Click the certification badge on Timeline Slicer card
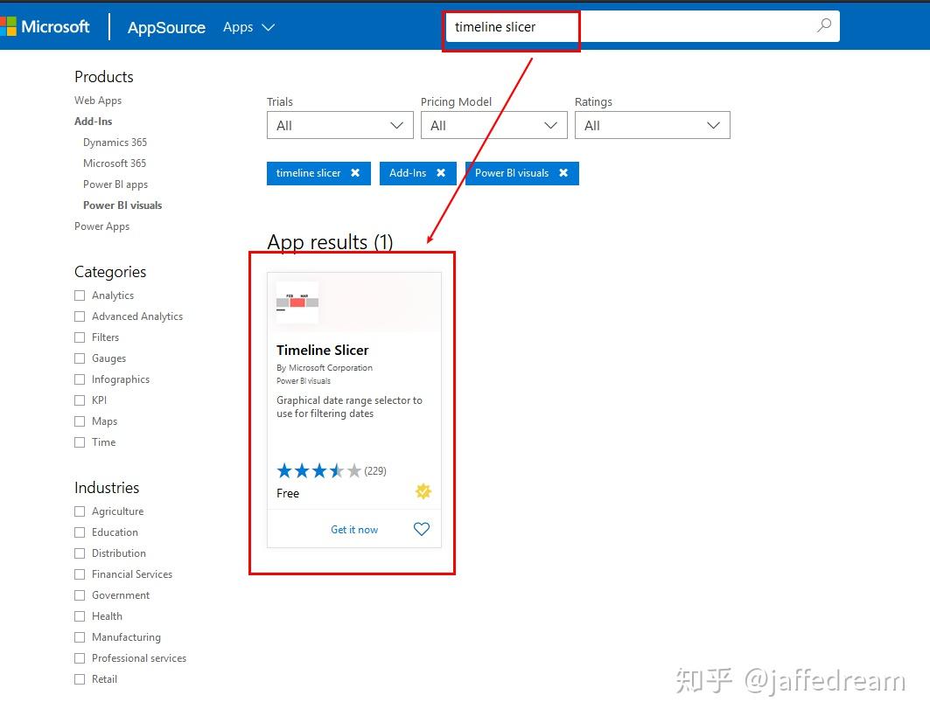 (423, 491)
